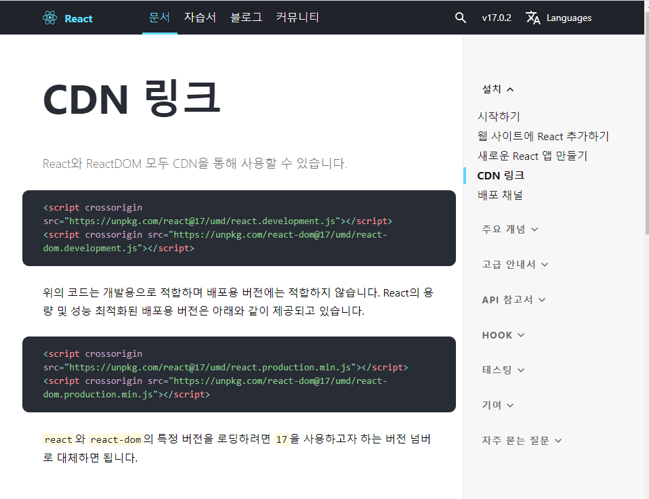Click the paragraph starting '위의 코드는 개발용으로'
This screenshot has width=649, height=499.
coord(238,302)
